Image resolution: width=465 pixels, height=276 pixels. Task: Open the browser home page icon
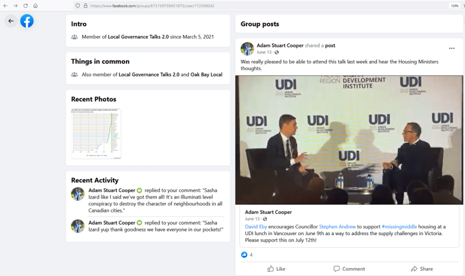point(35,6)
